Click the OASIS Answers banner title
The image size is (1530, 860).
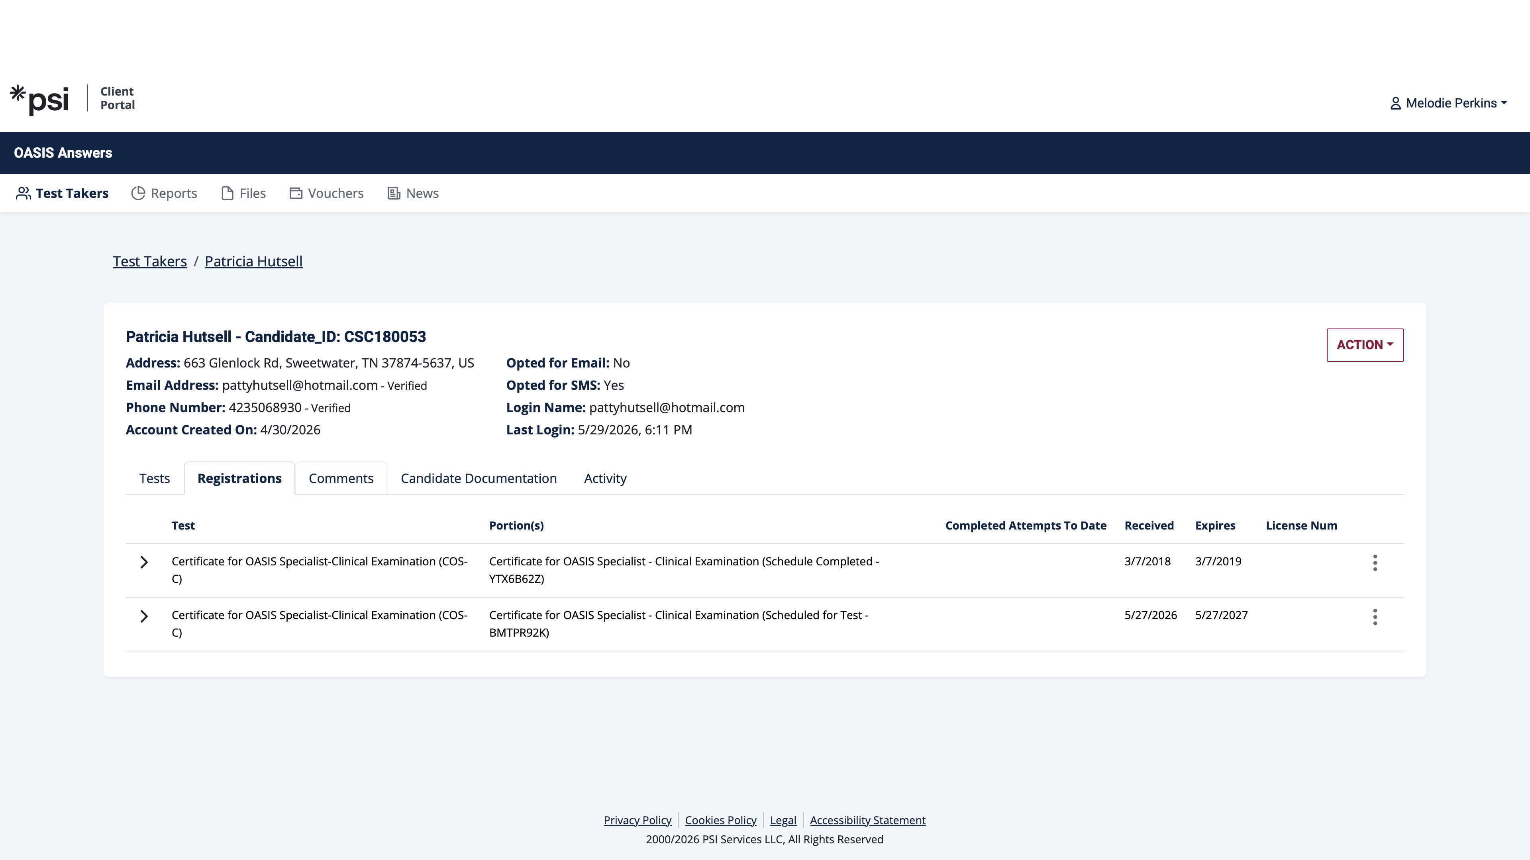(x=63, y=153)
